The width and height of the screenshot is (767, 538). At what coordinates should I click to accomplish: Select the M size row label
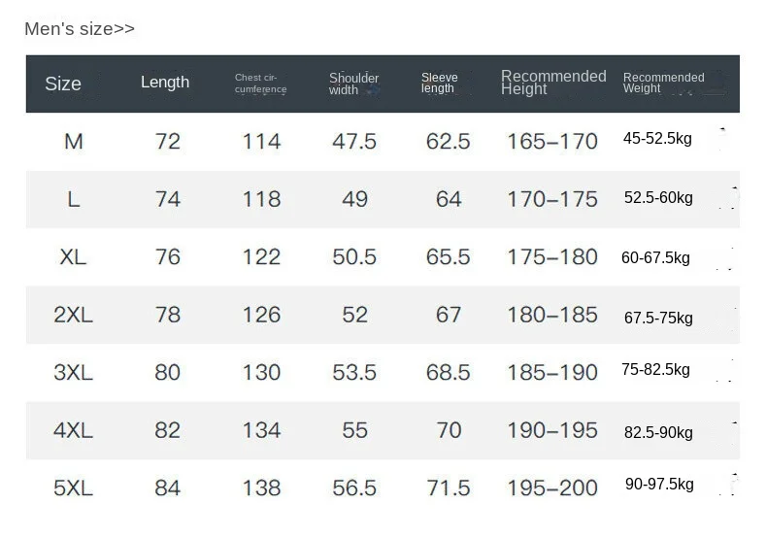74,142
